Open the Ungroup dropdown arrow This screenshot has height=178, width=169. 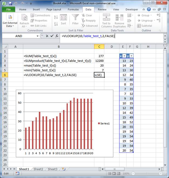click(x=154, y=21)
